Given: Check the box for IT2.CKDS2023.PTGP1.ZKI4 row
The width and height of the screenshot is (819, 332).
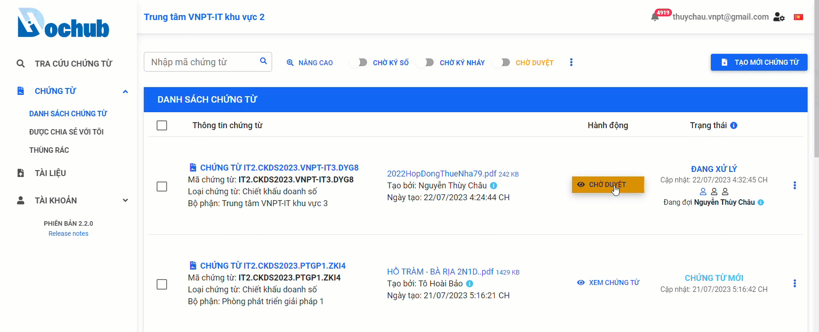Looking at the screenshot, I should click(162, 285).
